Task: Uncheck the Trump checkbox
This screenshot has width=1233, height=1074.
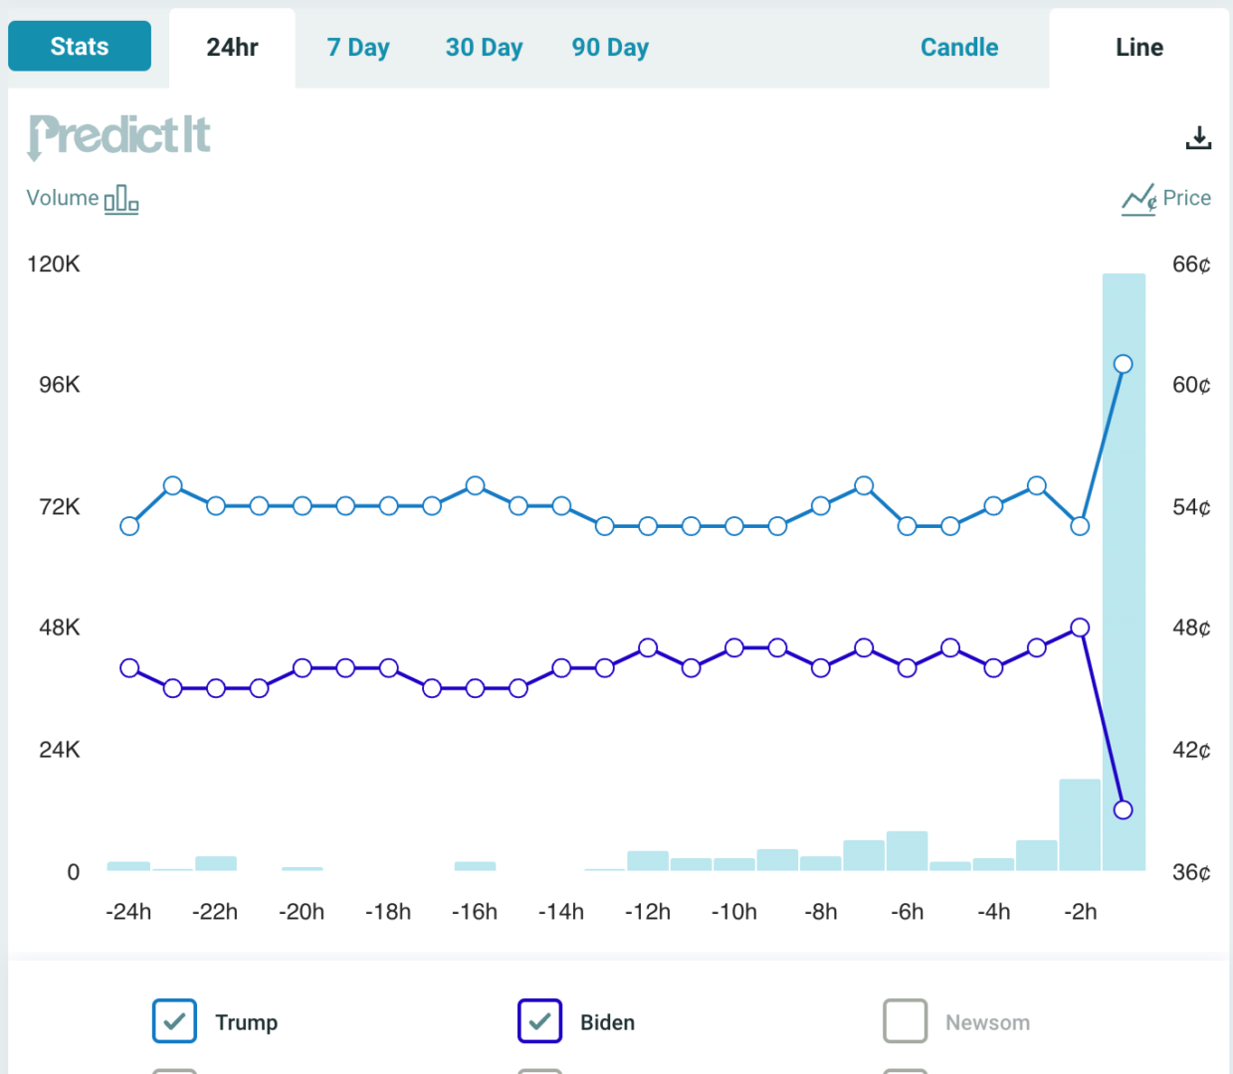Action: click(174, 1021)
